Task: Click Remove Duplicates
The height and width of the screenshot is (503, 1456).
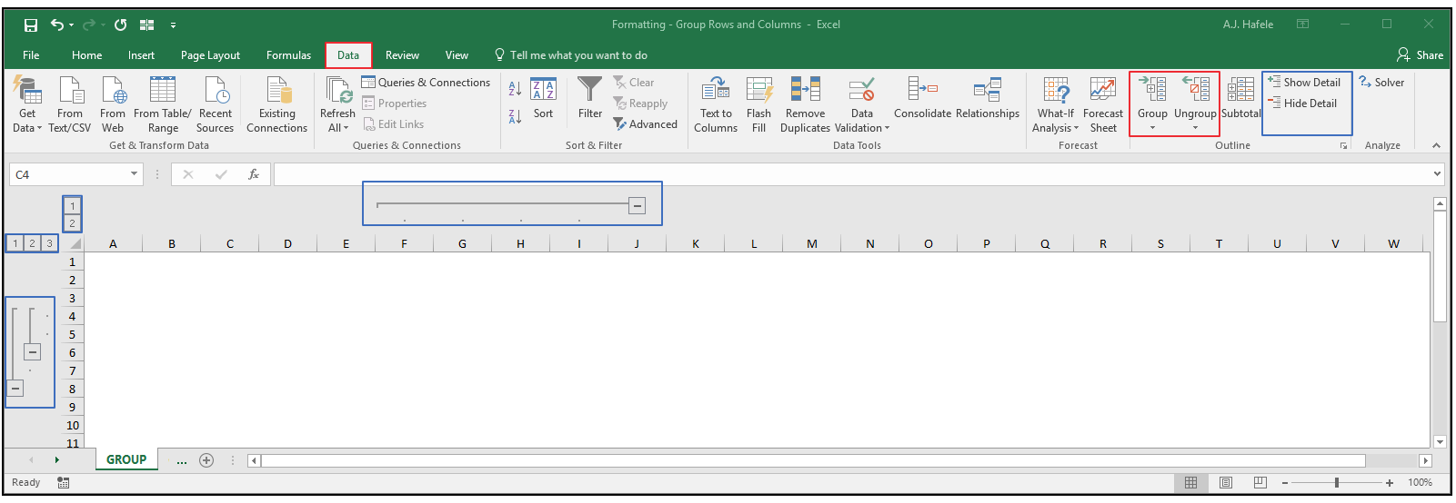Action: coord(805,104)
